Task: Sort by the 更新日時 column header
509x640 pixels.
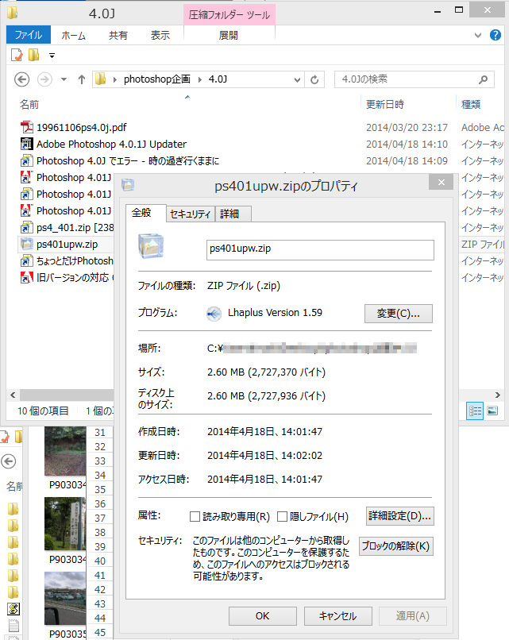Action: (384, 105)
